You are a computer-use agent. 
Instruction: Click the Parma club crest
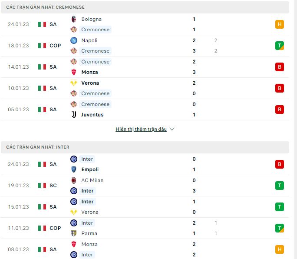pyautogui.click(x=74, y=233)
